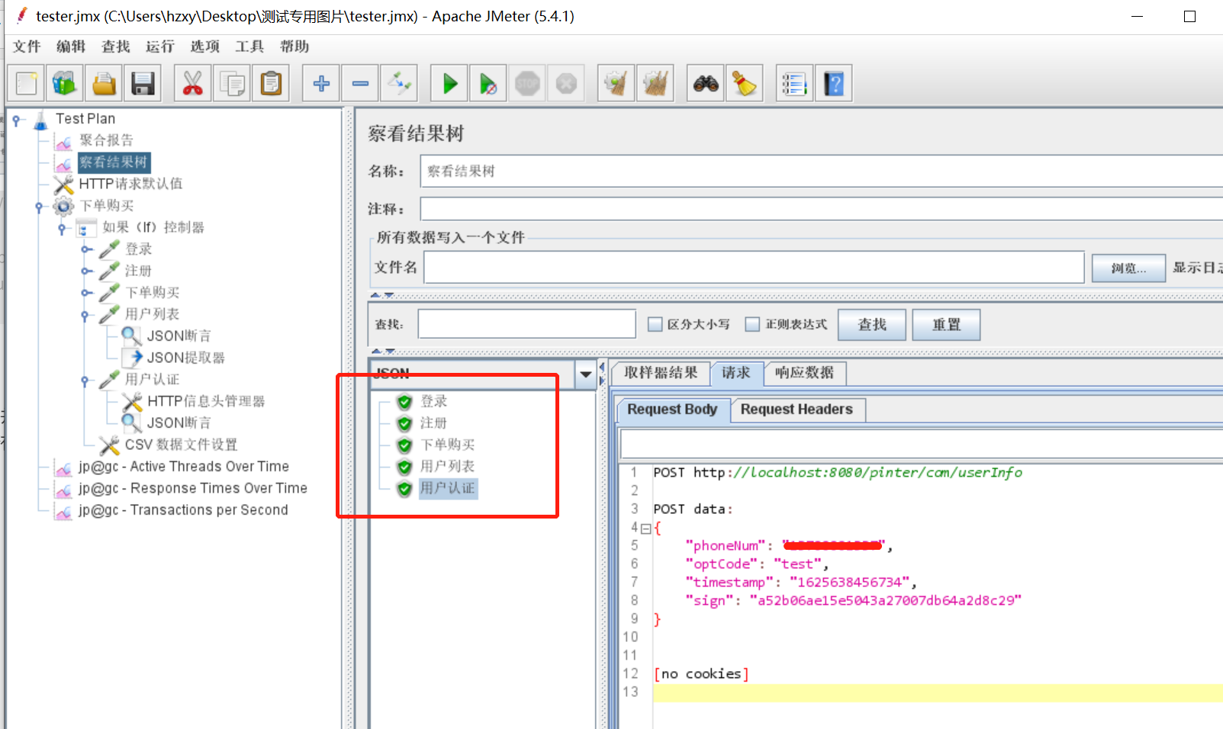Click into the 文件名 input field
Screen dimensions: 1223x729
click(x=754, y=268)
